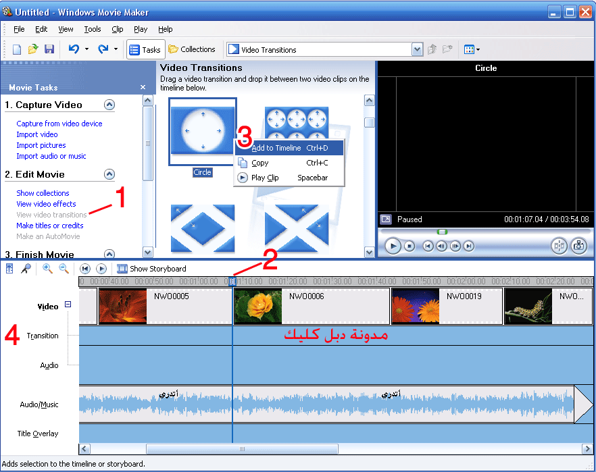This screenshot has width=596, height=472.
Task: Click Make titles or credits link
Action: (50, 226)
